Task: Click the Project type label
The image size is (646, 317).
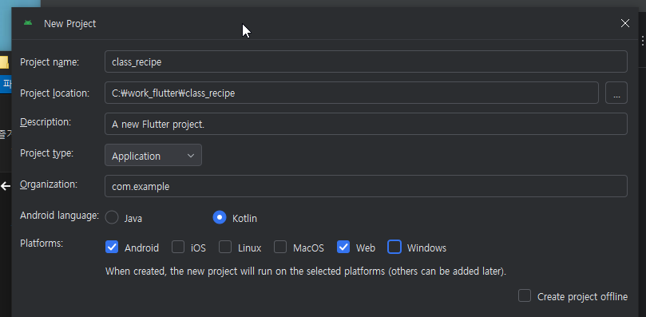Action: coord(46,153)
